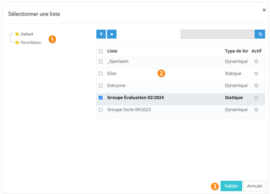Sort by the Type de liste column header
The image size is (270, 194).
pos(236,51)
